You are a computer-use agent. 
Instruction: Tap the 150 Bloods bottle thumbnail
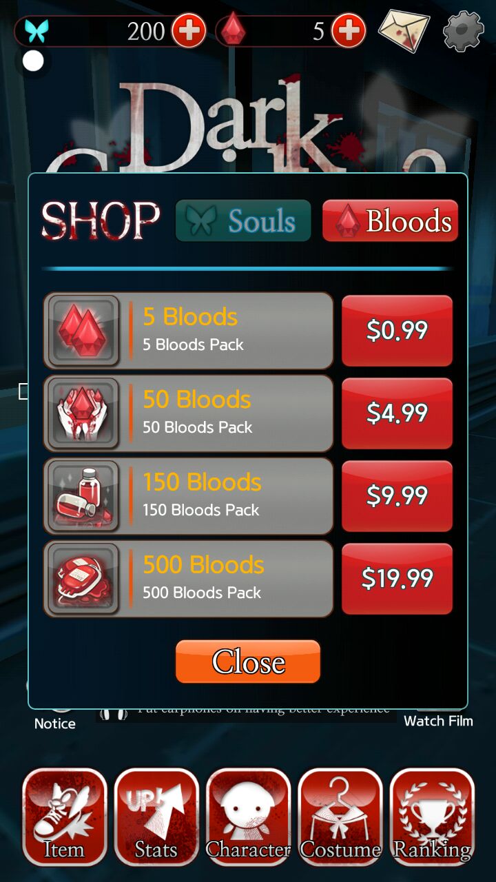83,496
